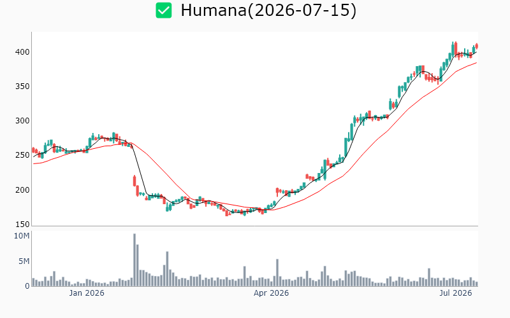Click the 250 price axis label
Screen dimensions: 510x318
[22, 155]
